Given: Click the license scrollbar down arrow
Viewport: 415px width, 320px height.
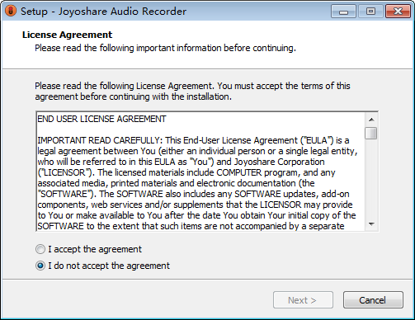Looking at the screenshot, I should click(x=371, y=224).
